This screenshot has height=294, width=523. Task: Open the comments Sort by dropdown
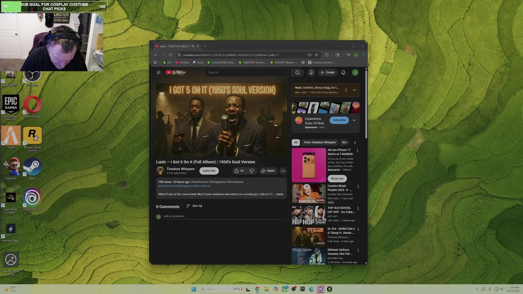point(194,206)
